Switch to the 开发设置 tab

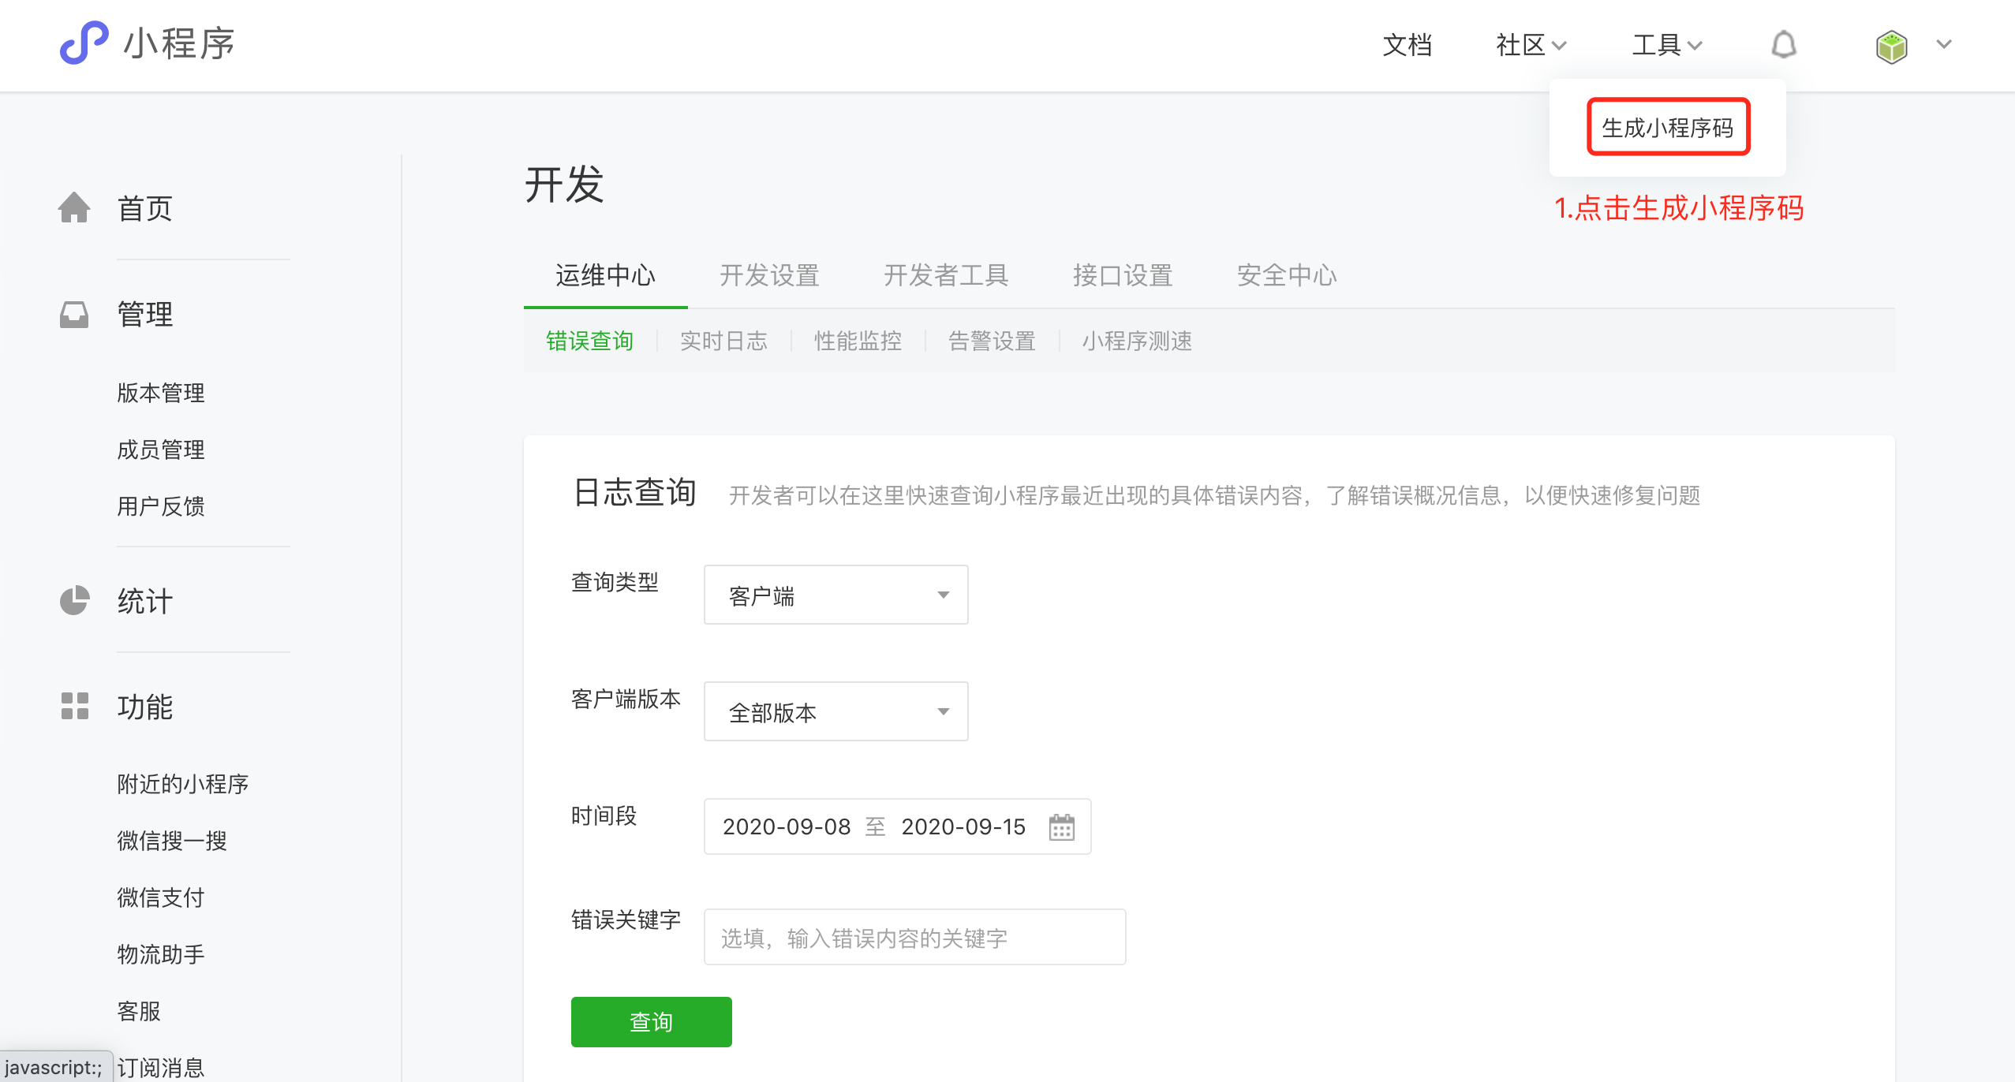(769, 275)
